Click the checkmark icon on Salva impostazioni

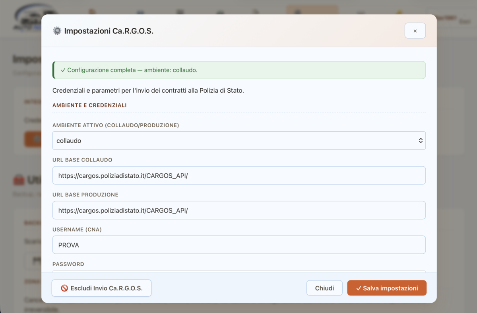pos(359,288)
